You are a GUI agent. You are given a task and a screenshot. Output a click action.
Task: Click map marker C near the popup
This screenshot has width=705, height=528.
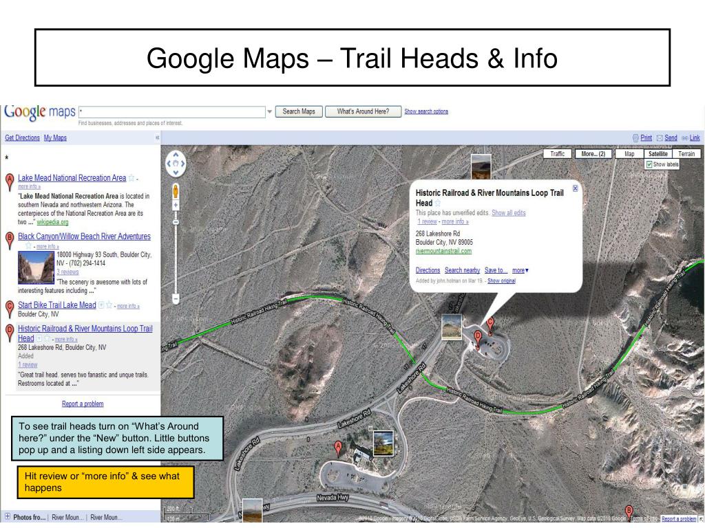(490, 323)
